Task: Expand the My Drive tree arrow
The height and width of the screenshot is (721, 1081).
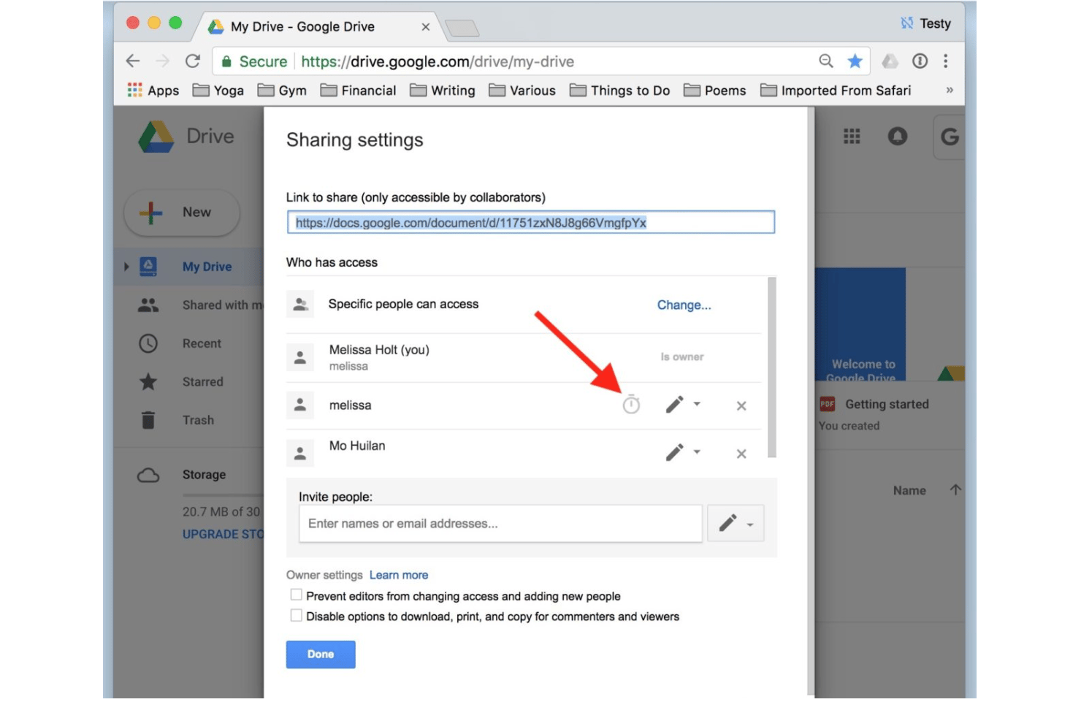Action: 126,267
